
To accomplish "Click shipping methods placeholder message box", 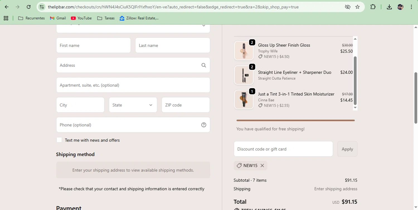I will pos(133,170).
